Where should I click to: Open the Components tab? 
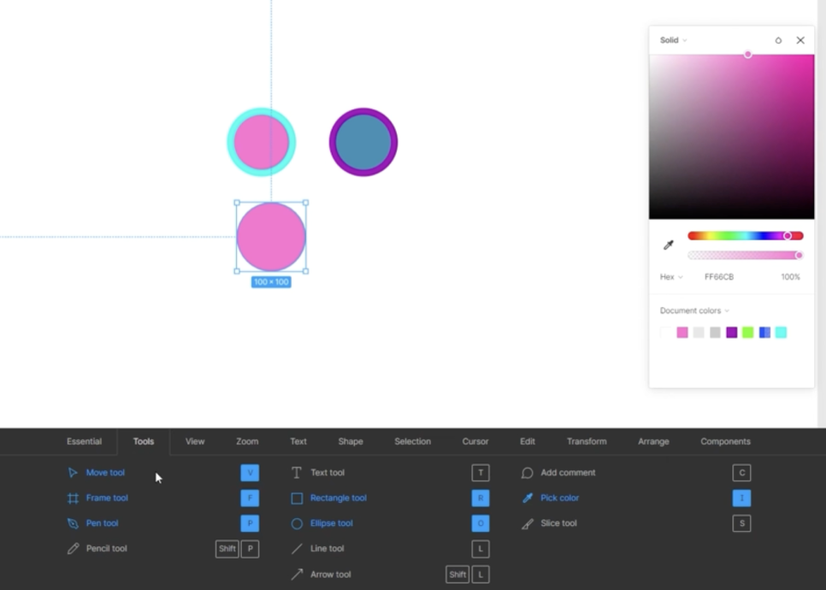click(x=725, y=441)
